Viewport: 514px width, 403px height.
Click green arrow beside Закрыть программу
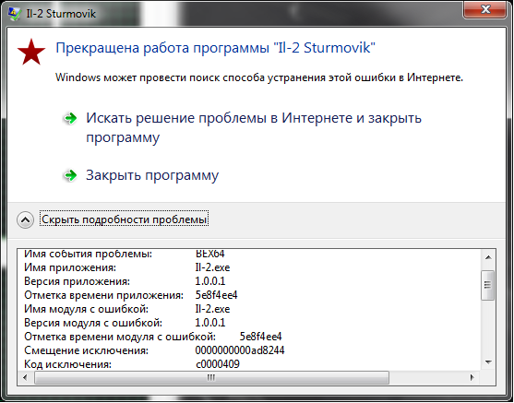70,175
